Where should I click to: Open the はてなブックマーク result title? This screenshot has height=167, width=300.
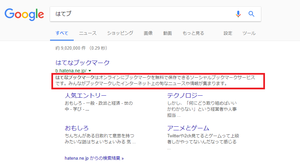point(82,62)
